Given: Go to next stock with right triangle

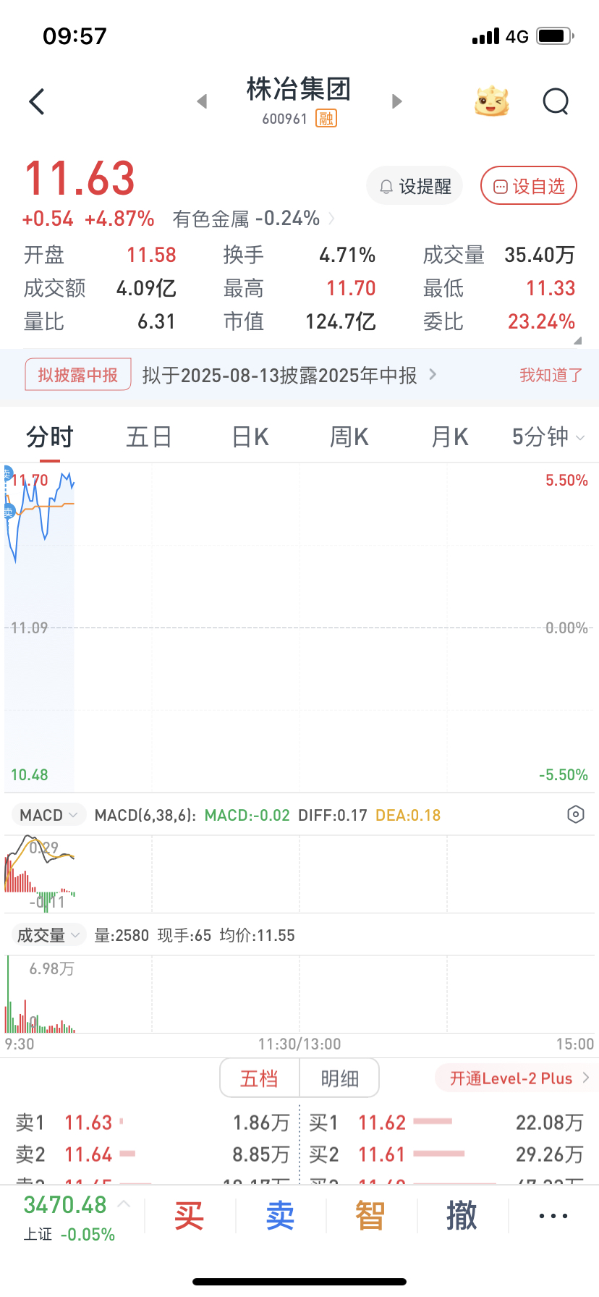Looking at the screenshot, I should click(x=396, y=101).
